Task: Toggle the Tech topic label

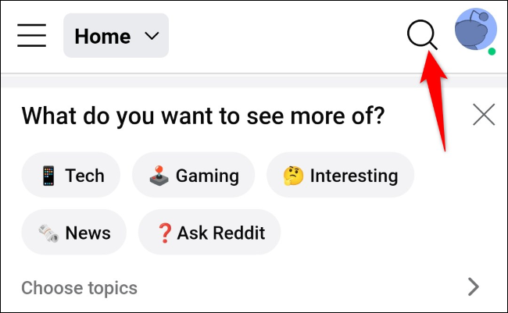Action: [84, 176]
